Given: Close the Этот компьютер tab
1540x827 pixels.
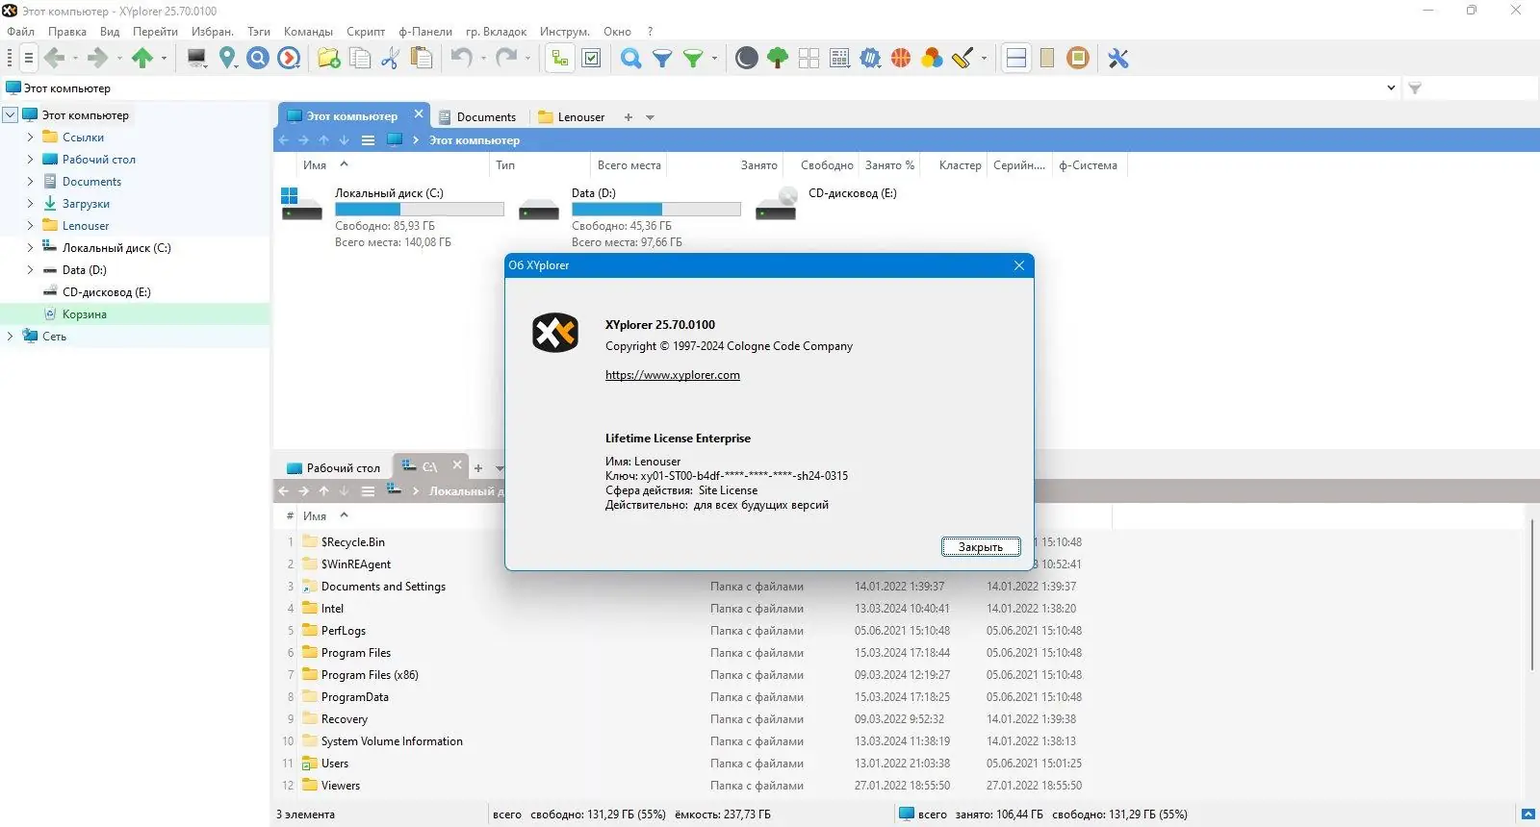Looking at the screenshot, I should pyautogui.click(x=419, y=113).
